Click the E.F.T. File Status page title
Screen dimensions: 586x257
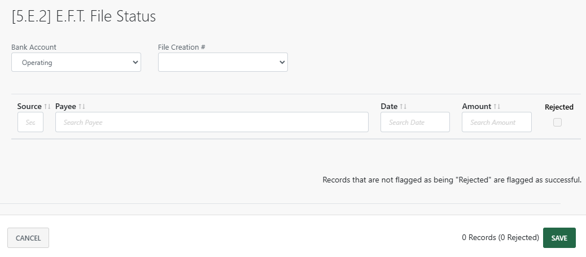[84, 17]
